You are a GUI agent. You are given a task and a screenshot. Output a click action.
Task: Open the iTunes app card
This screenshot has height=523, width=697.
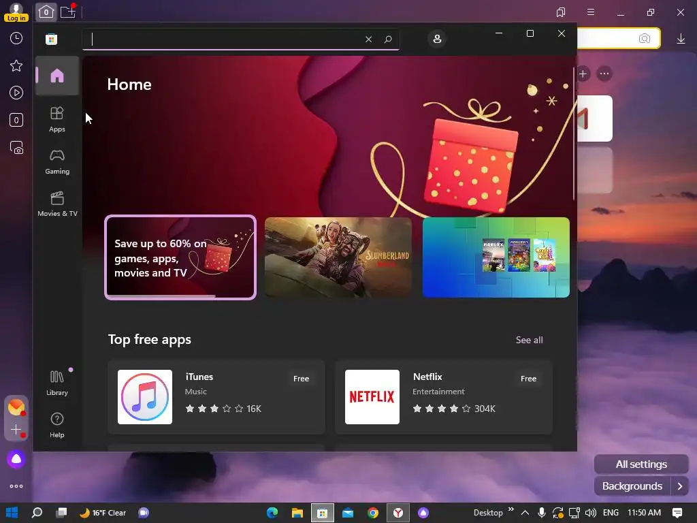tap(216, 397)
